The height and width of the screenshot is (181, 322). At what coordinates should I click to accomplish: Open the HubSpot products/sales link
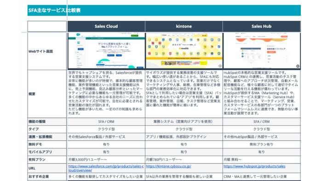[254, 166]
